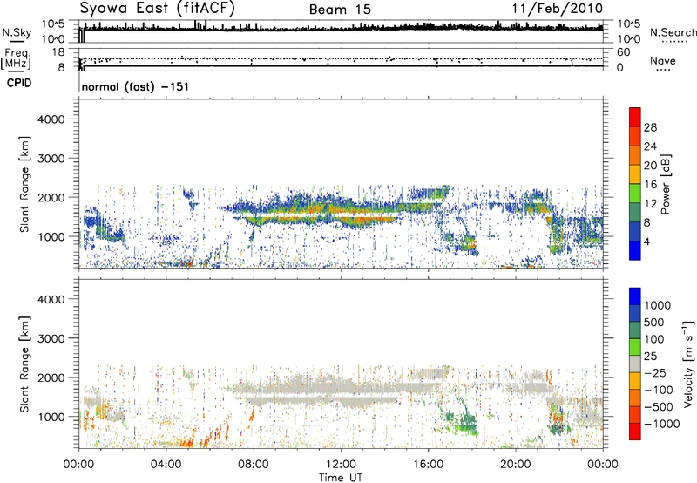
Task: Click the "Nave" legend label
Action: (663, 60)
